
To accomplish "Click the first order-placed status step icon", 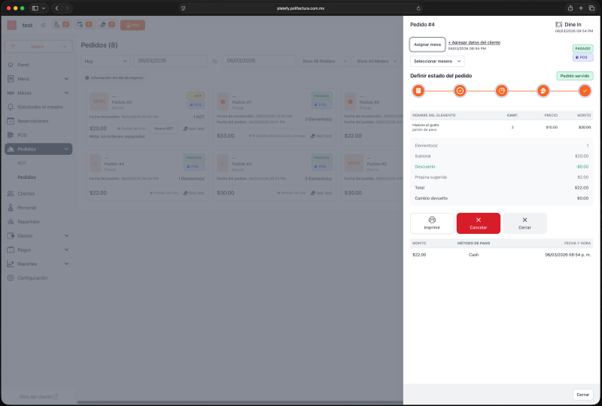I will click(x=418, y=91).
